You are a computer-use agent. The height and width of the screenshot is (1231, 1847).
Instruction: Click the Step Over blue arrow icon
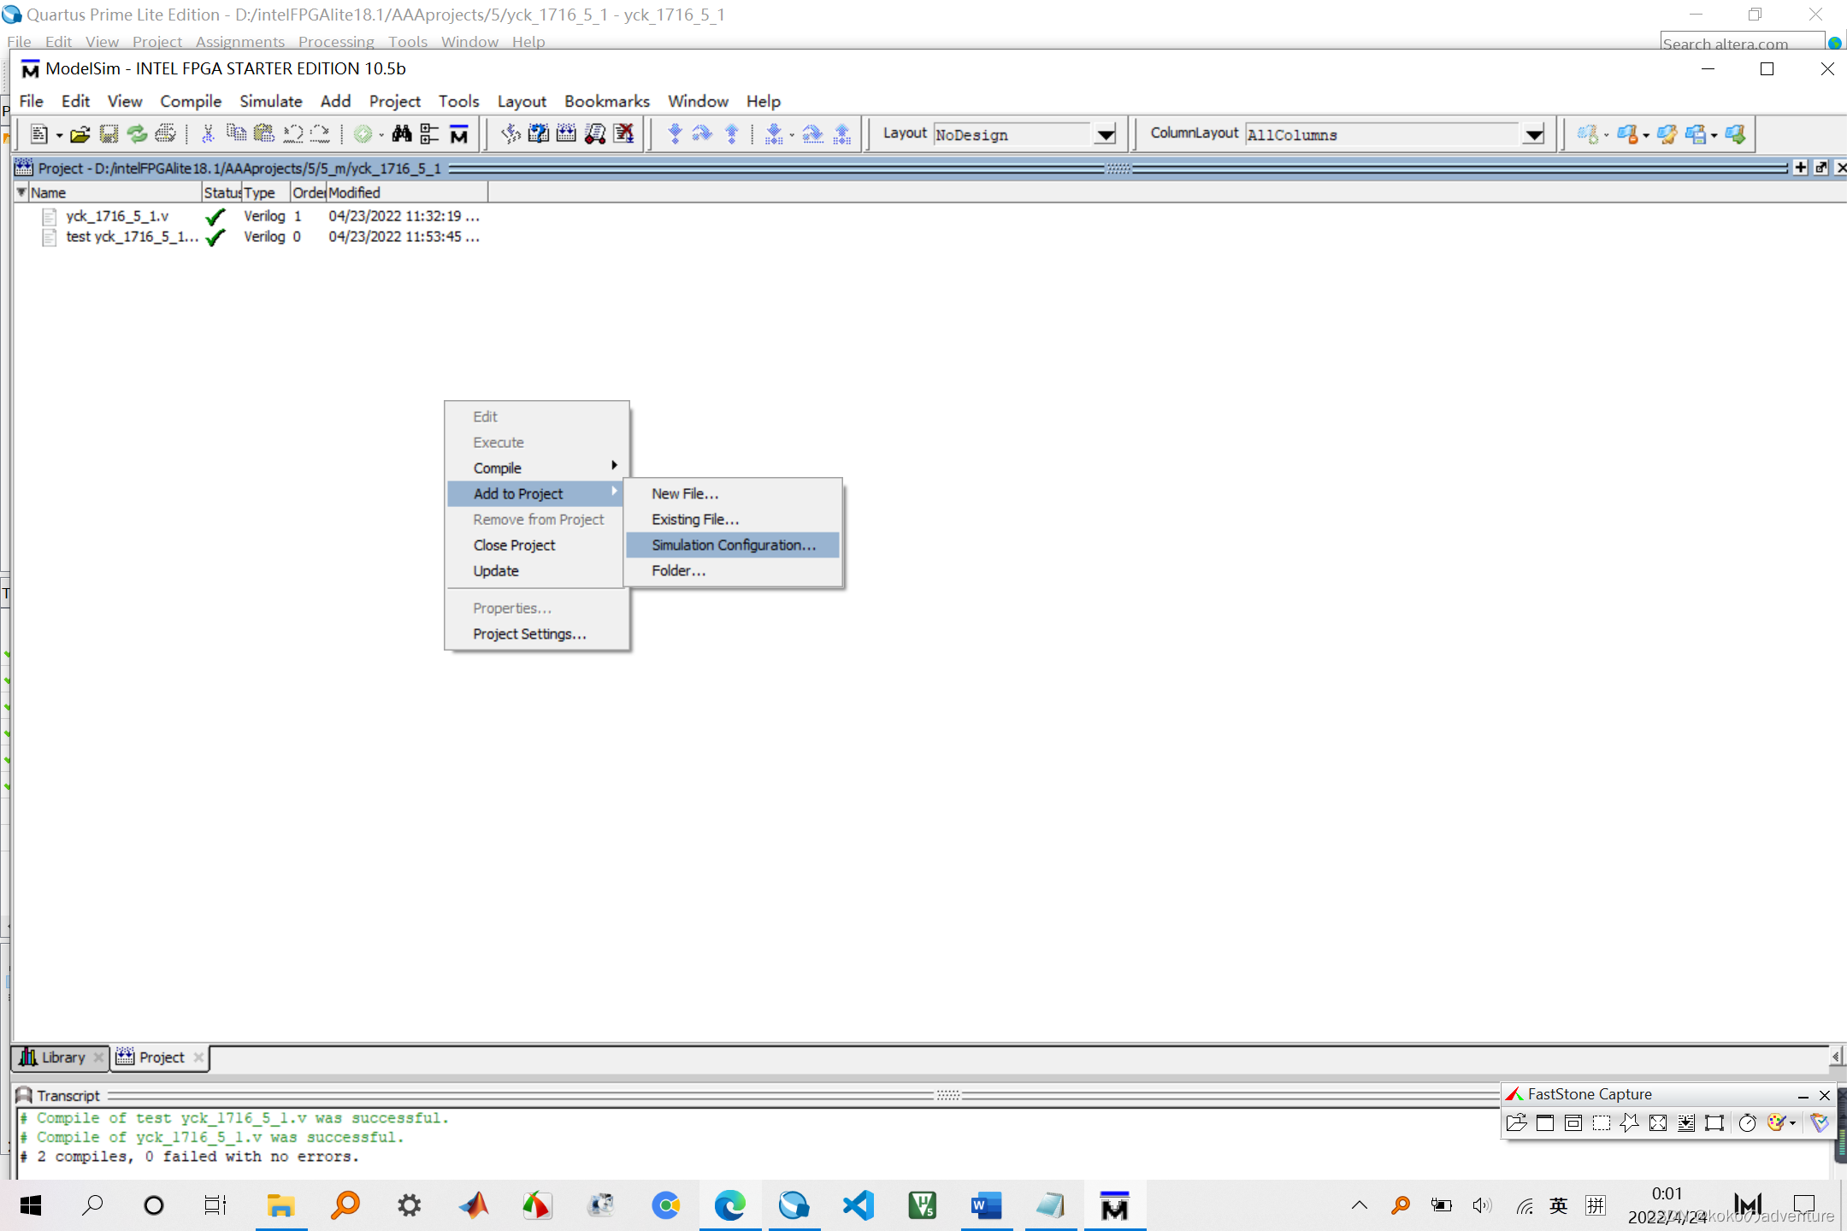pyautogui.click(x=702, y=133)
